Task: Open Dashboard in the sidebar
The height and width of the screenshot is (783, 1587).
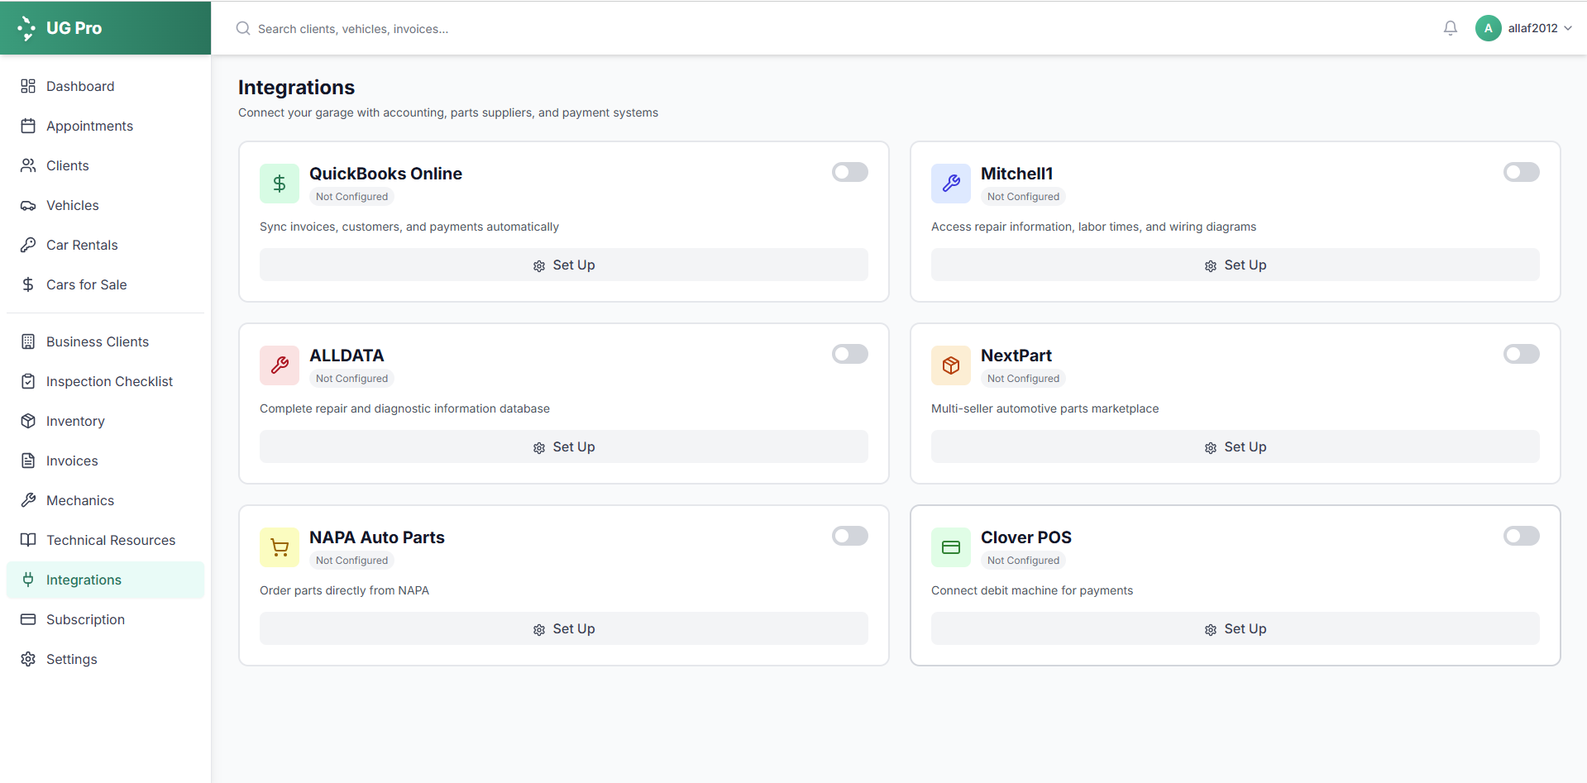Action: point(80,86)
